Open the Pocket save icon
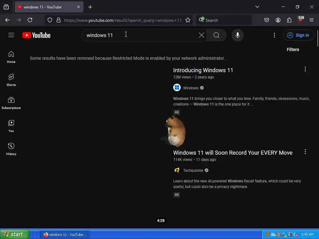The image size is (319, 239). tap(267, 20)
